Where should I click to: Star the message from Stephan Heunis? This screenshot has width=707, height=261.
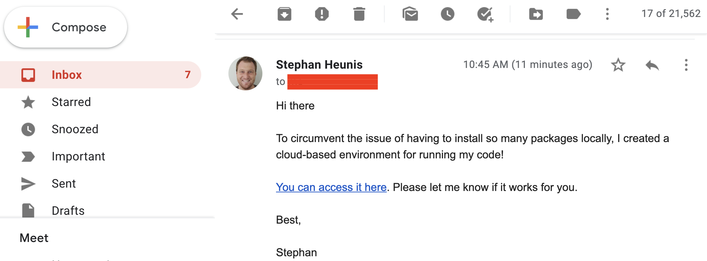(x=618, y=65)
